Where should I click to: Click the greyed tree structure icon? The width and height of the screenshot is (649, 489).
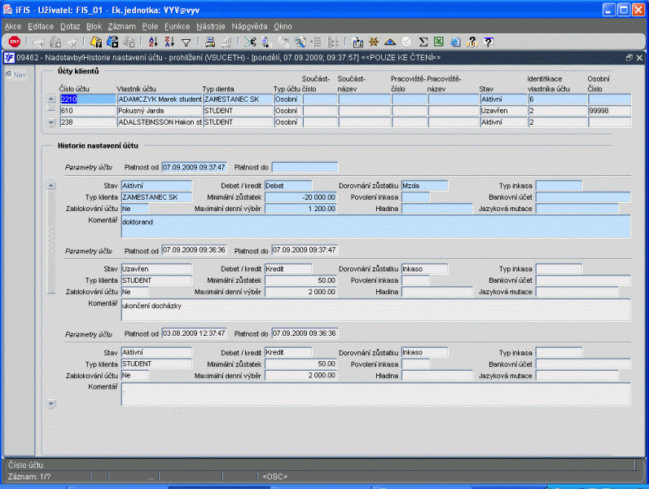333,42
